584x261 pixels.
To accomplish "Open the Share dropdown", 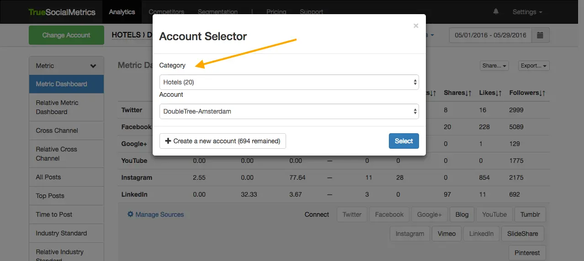I will tap(494, 66).
